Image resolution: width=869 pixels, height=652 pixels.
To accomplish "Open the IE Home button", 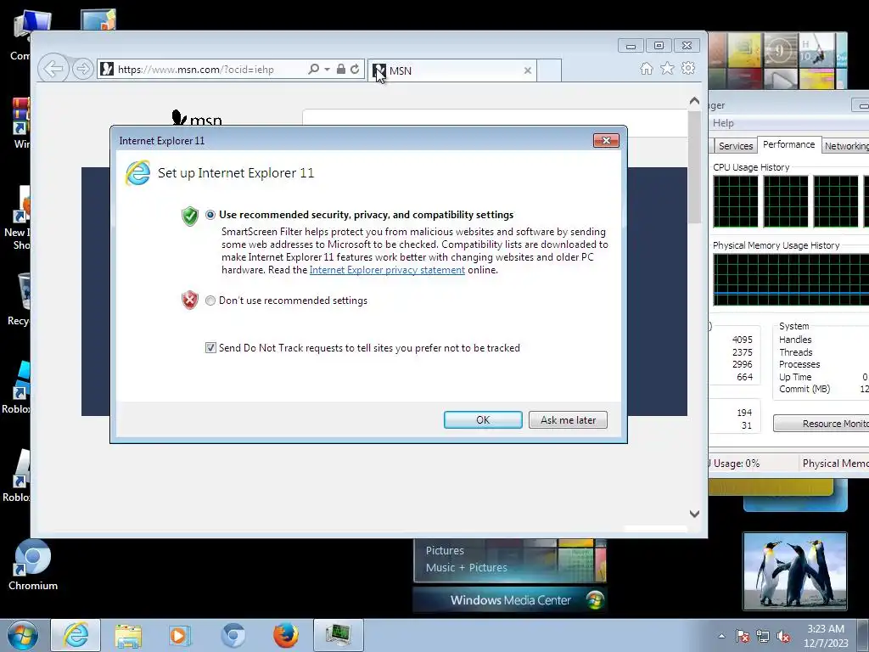I will [x=646, y=69].
